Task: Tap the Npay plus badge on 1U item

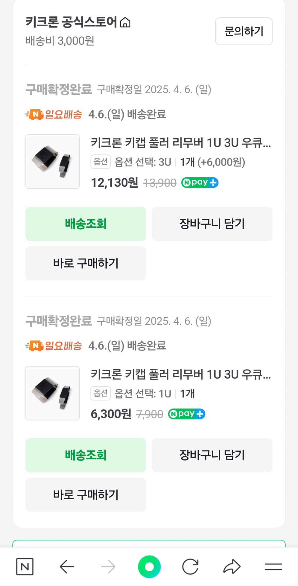Action: point(186,414)
